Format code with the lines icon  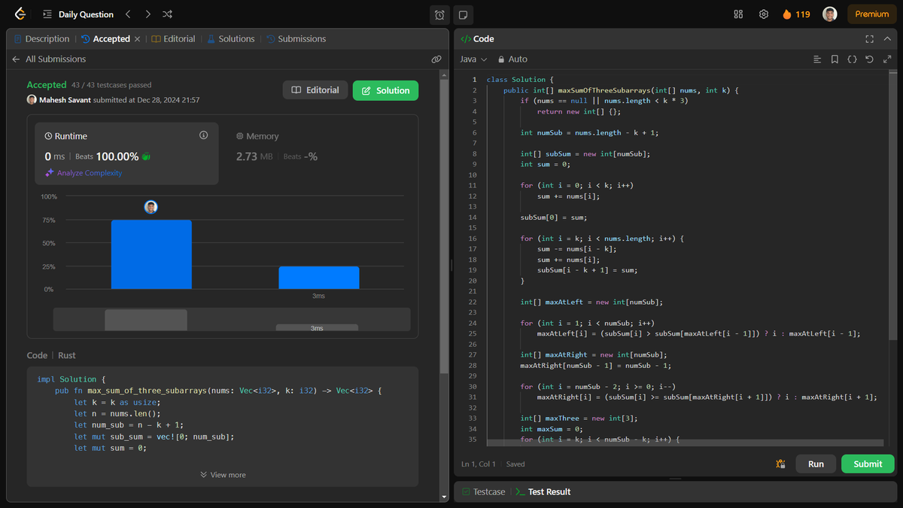817,59
